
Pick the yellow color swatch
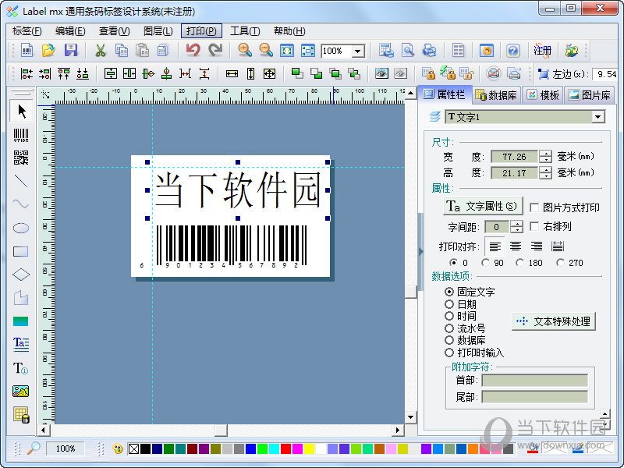pos(309,449)
